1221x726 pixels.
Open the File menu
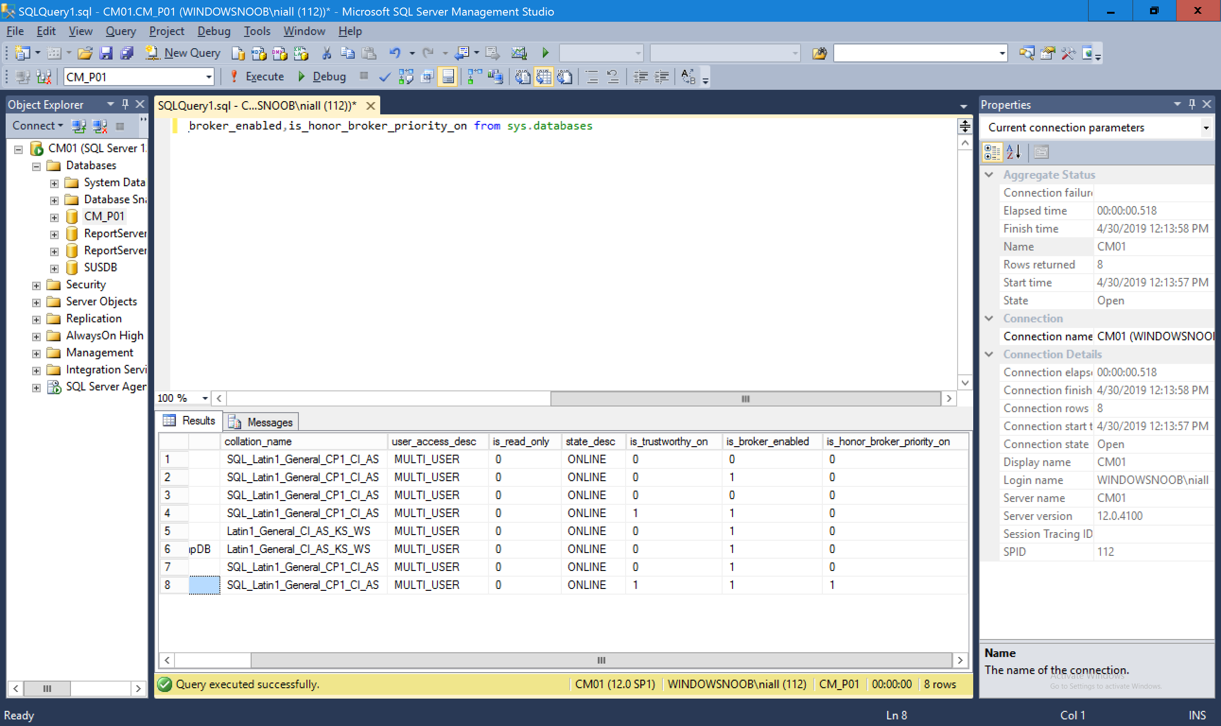point(15,31)
